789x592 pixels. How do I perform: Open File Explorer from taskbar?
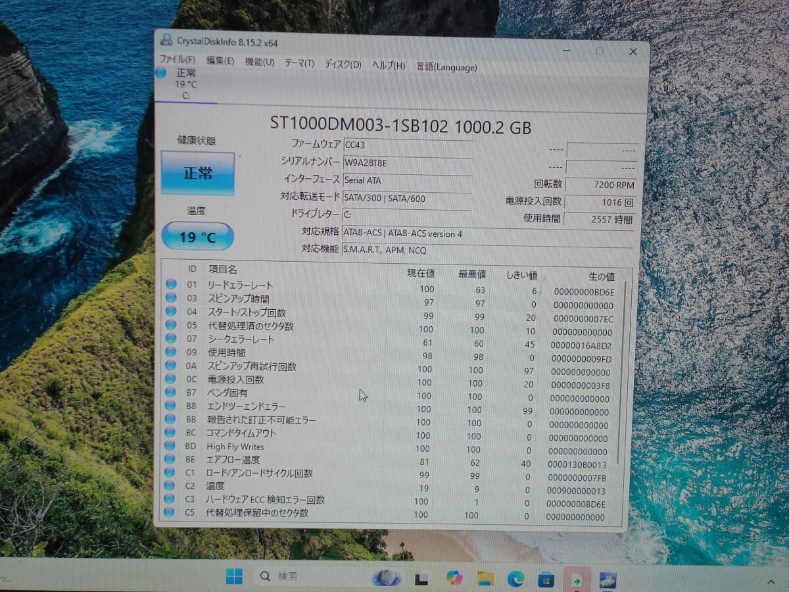(485, 578)
